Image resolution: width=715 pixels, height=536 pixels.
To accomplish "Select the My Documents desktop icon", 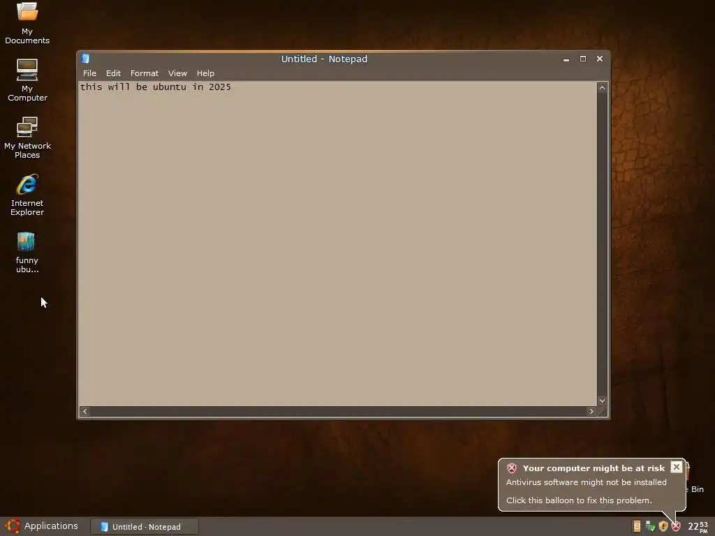I will coord(27,23).
